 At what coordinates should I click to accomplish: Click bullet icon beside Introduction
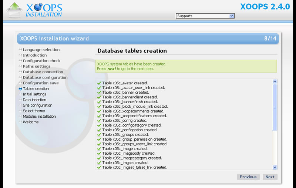20,55
